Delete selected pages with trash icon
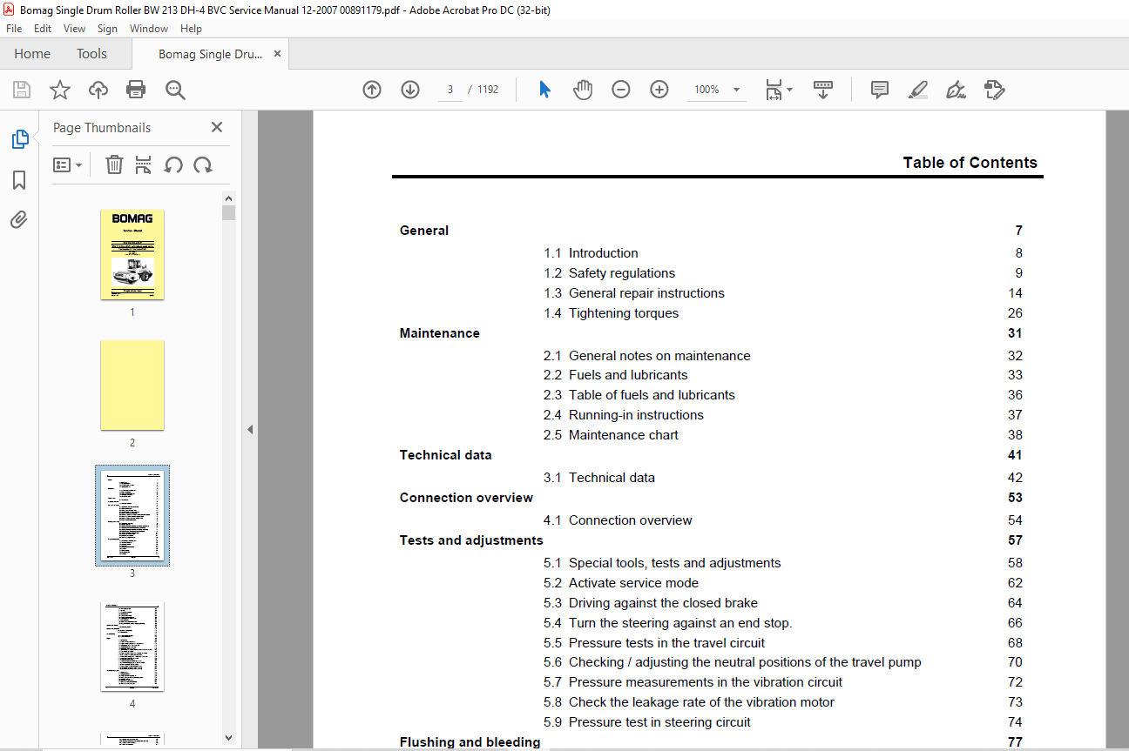Screen dimensions: 1129x751 [x=114, y=164]
